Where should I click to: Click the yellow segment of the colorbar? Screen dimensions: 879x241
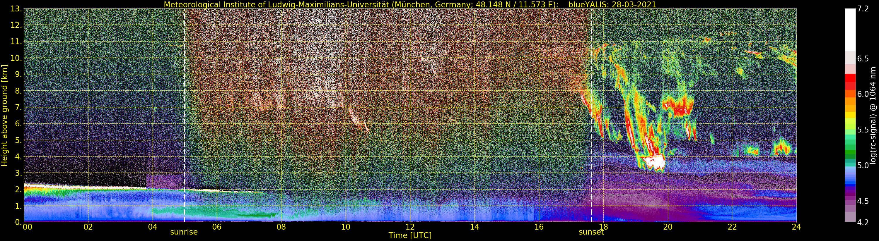850,115
